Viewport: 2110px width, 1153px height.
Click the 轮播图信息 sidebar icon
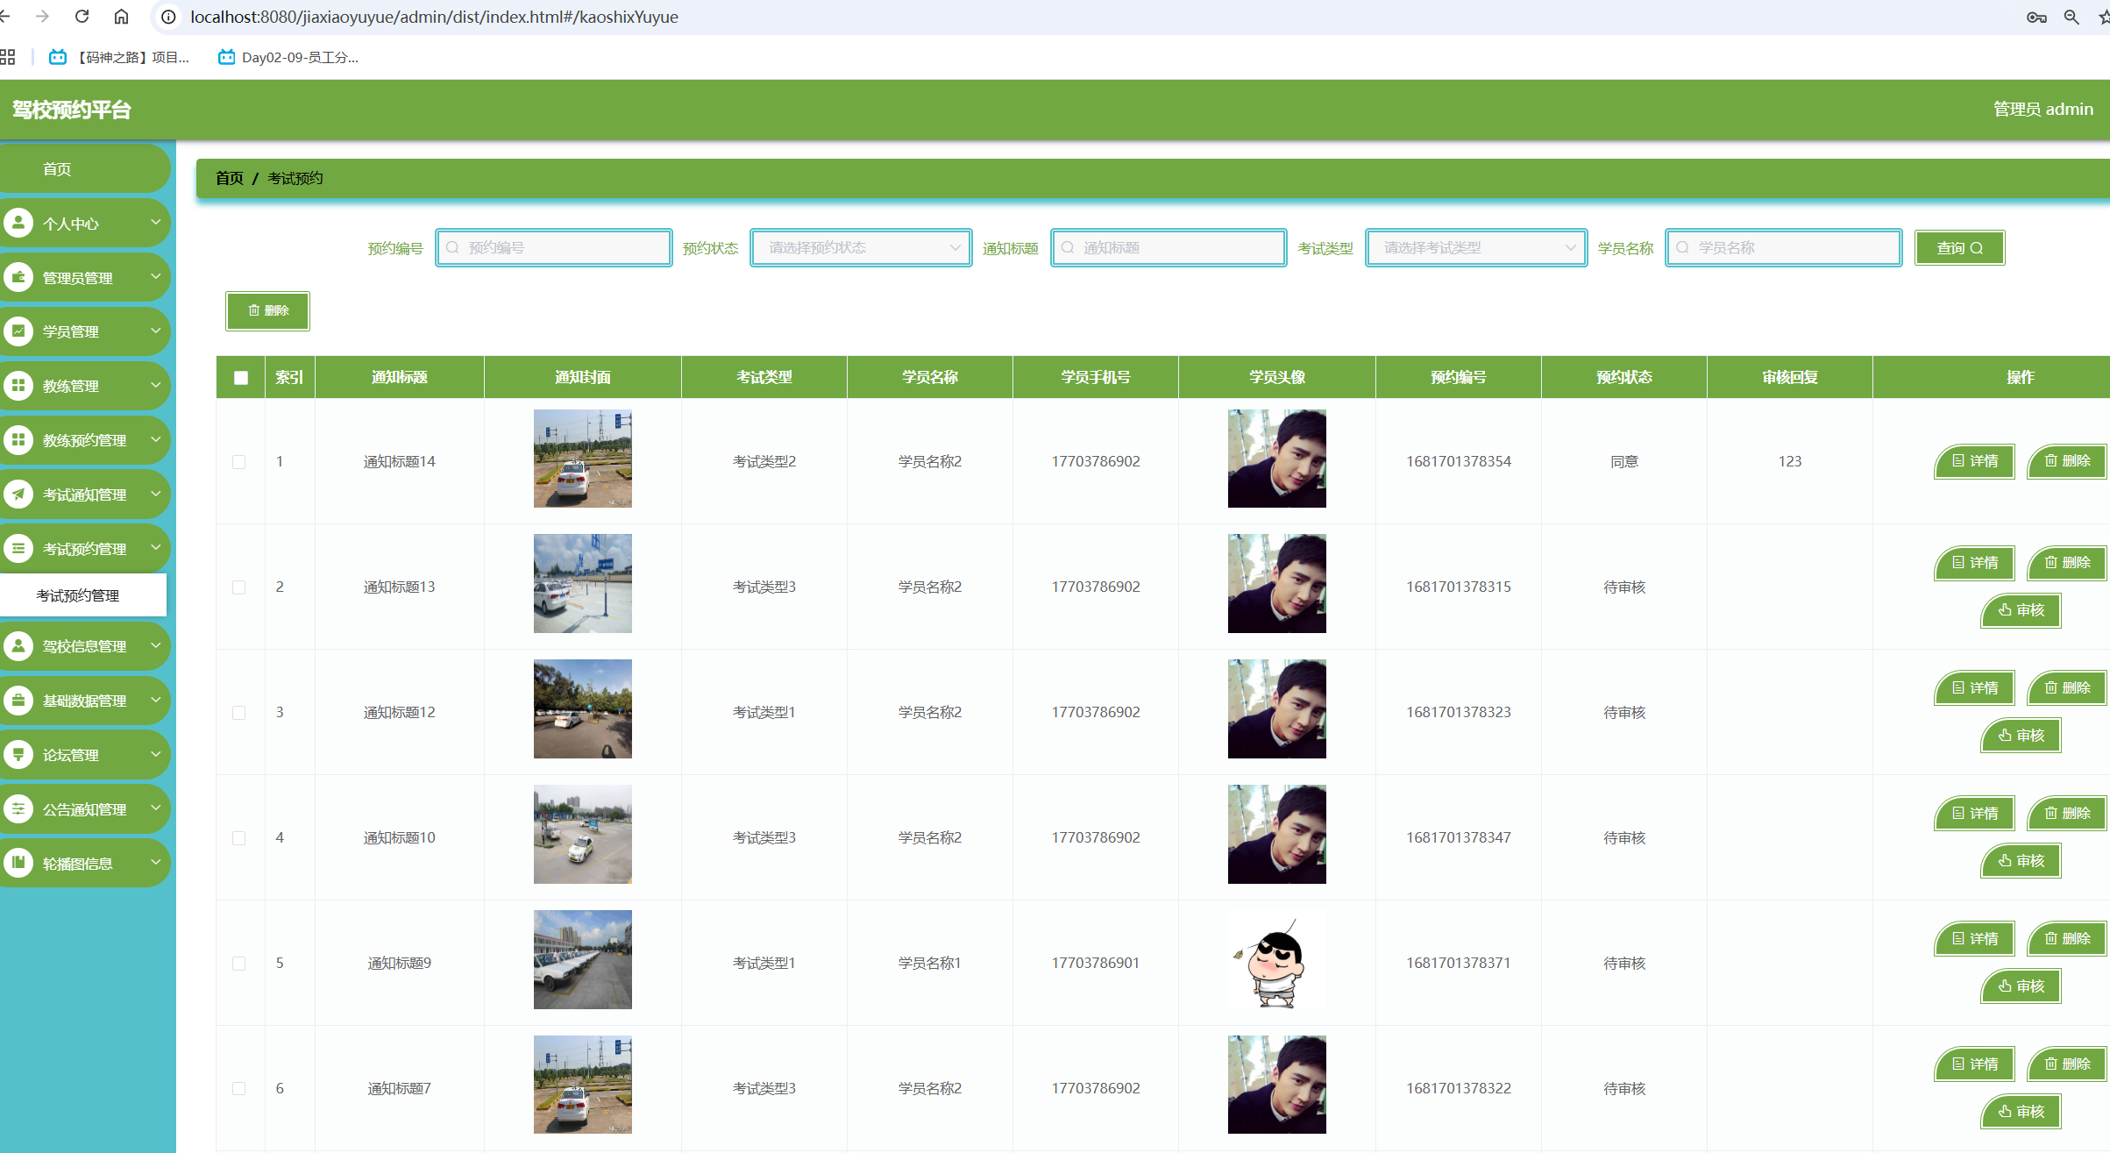[x=18, y=863]
